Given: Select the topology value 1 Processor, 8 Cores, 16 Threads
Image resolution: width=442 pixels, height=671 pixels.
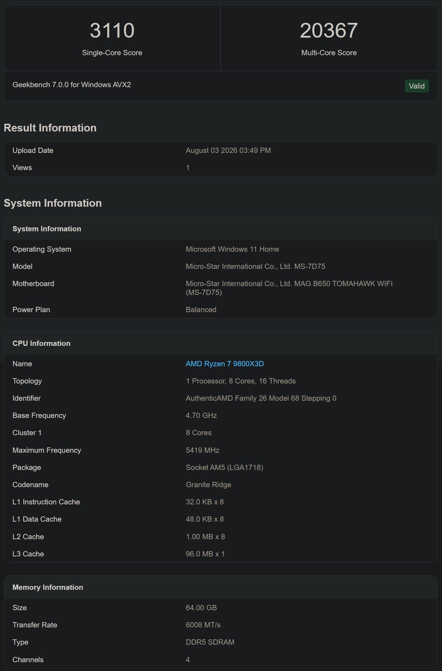Looking at the screenshot, I should (x=241, y=381).
